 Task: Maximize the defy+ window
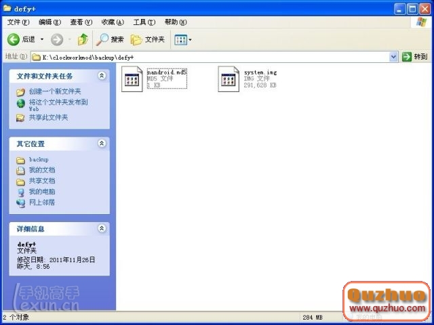point(412,9)
